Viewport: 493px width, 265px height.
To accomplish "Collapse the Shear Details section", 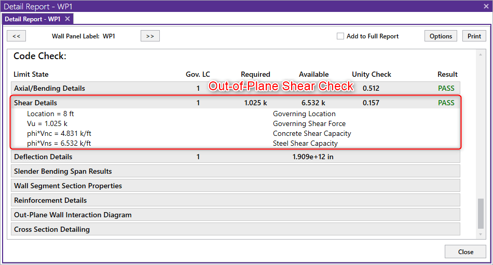I will tap(35, 103).
